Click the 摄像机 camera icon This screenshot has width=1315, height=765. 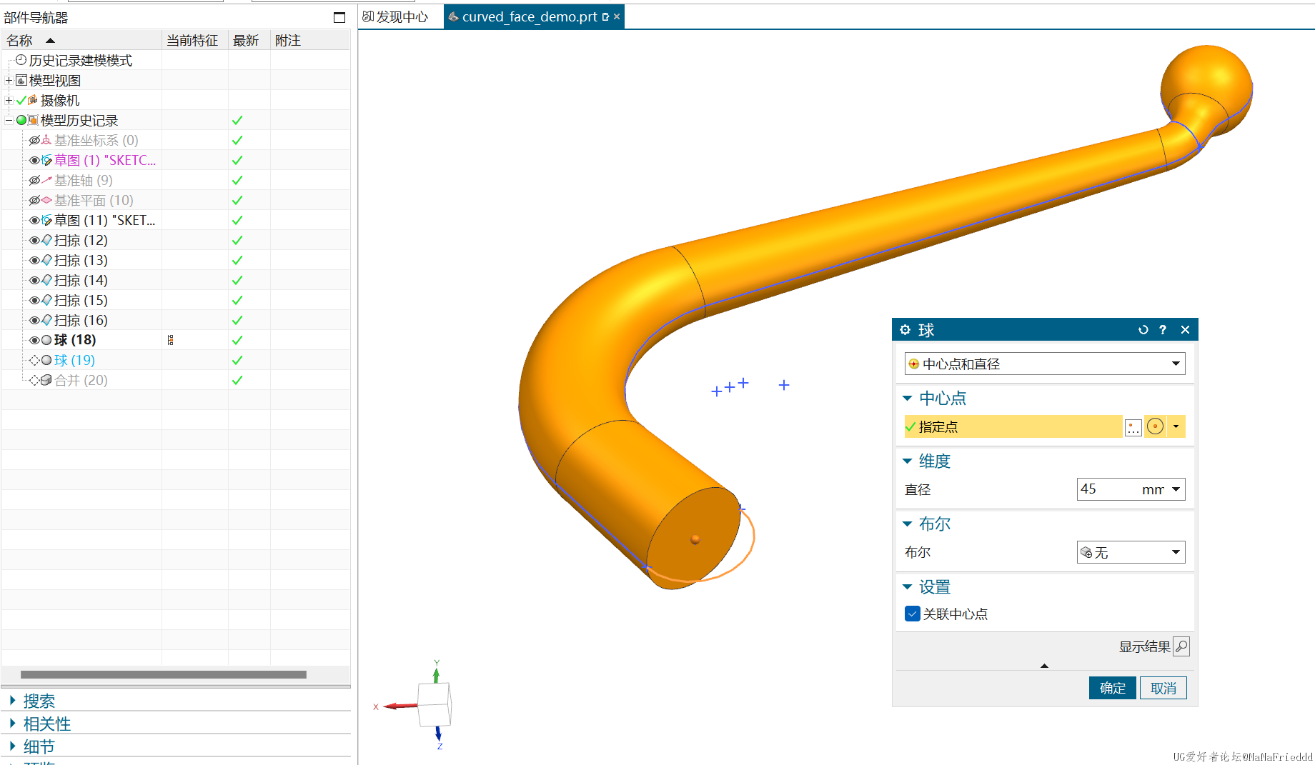coord(33,100)
